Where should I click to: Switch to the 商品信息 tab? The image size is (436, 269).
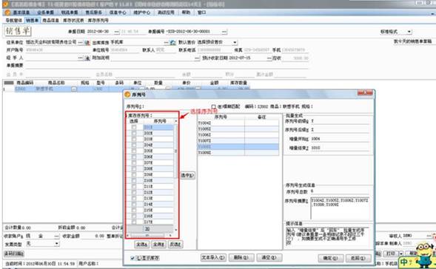50,20
